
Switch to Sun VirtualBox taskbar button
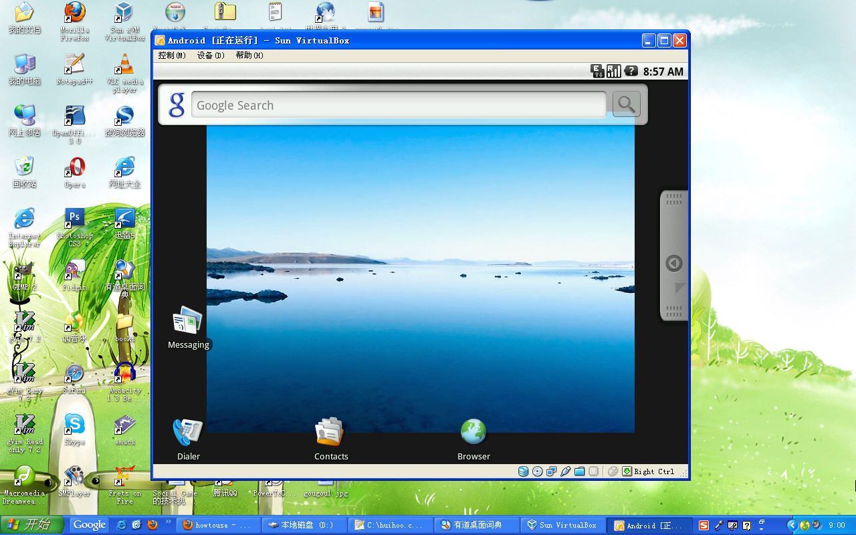pyautogui.click(x=563, y=525)
